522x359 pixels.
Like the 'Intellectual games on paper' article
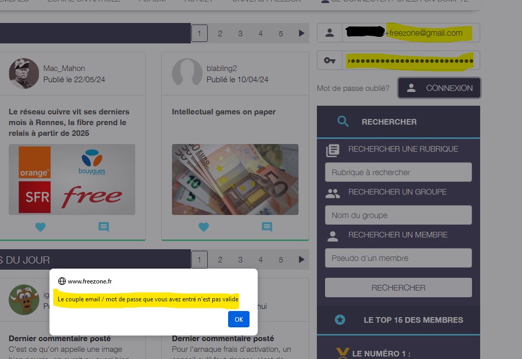click(x=204, y=227)
